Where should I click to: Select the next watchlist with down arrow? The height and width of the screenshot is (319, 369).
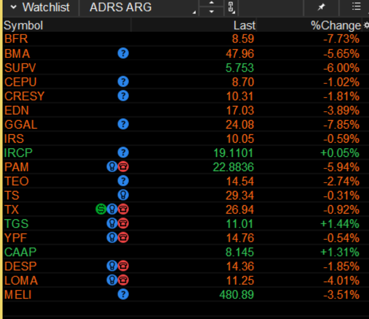(x=212, y=12)
